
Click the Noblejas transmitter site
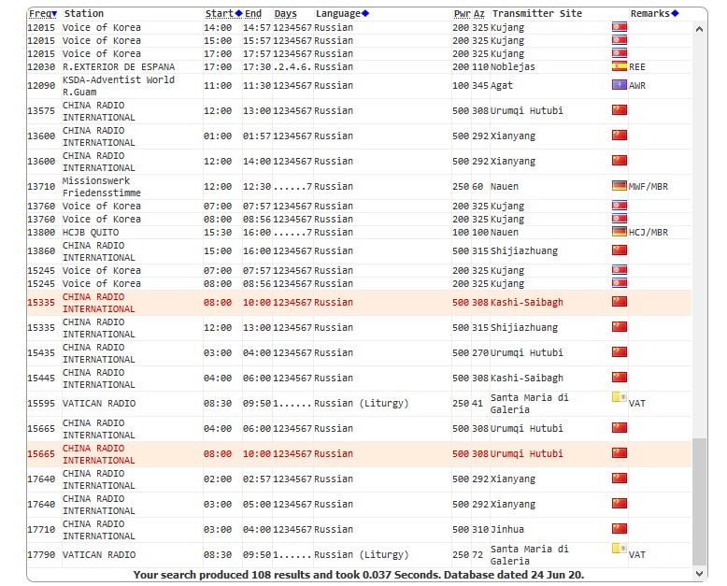[x=513, y=67]
